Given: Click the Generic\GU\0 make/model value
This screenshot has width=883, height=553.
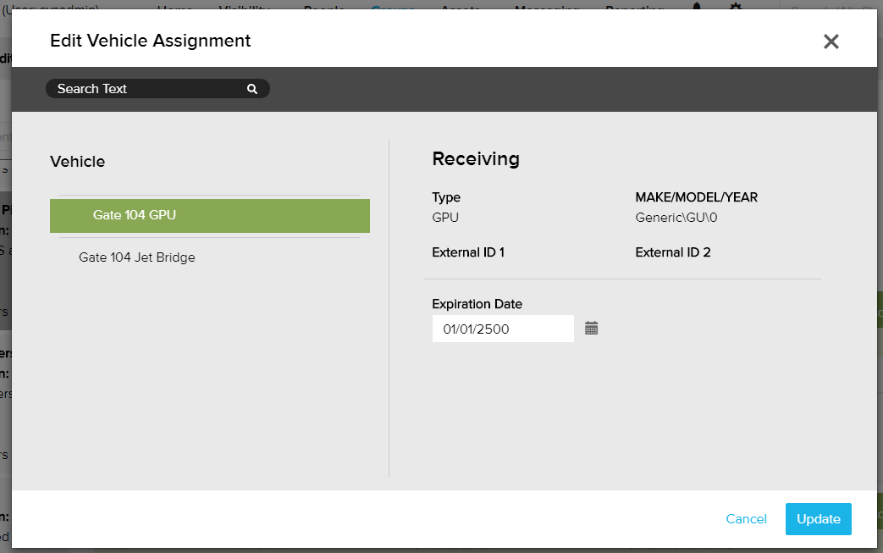Looking at the screenshot, I should point(676,218).
